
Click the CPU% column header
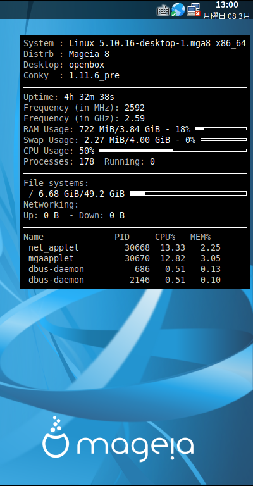165,237
